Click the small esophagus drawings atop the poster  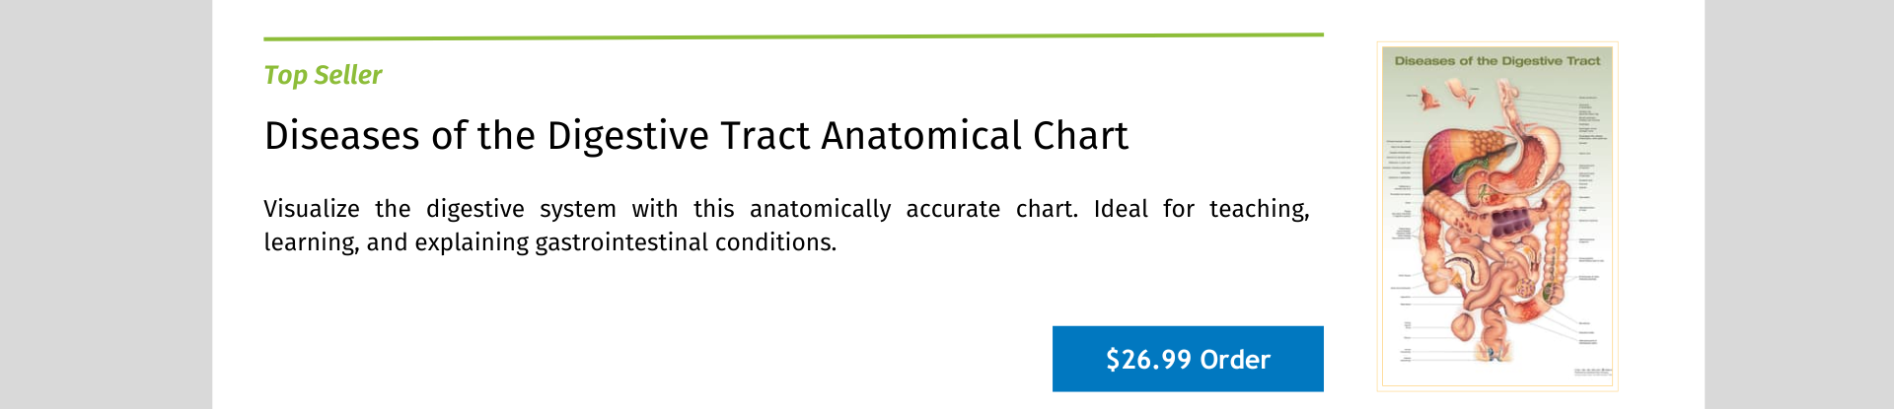(x=1446, y=96)
